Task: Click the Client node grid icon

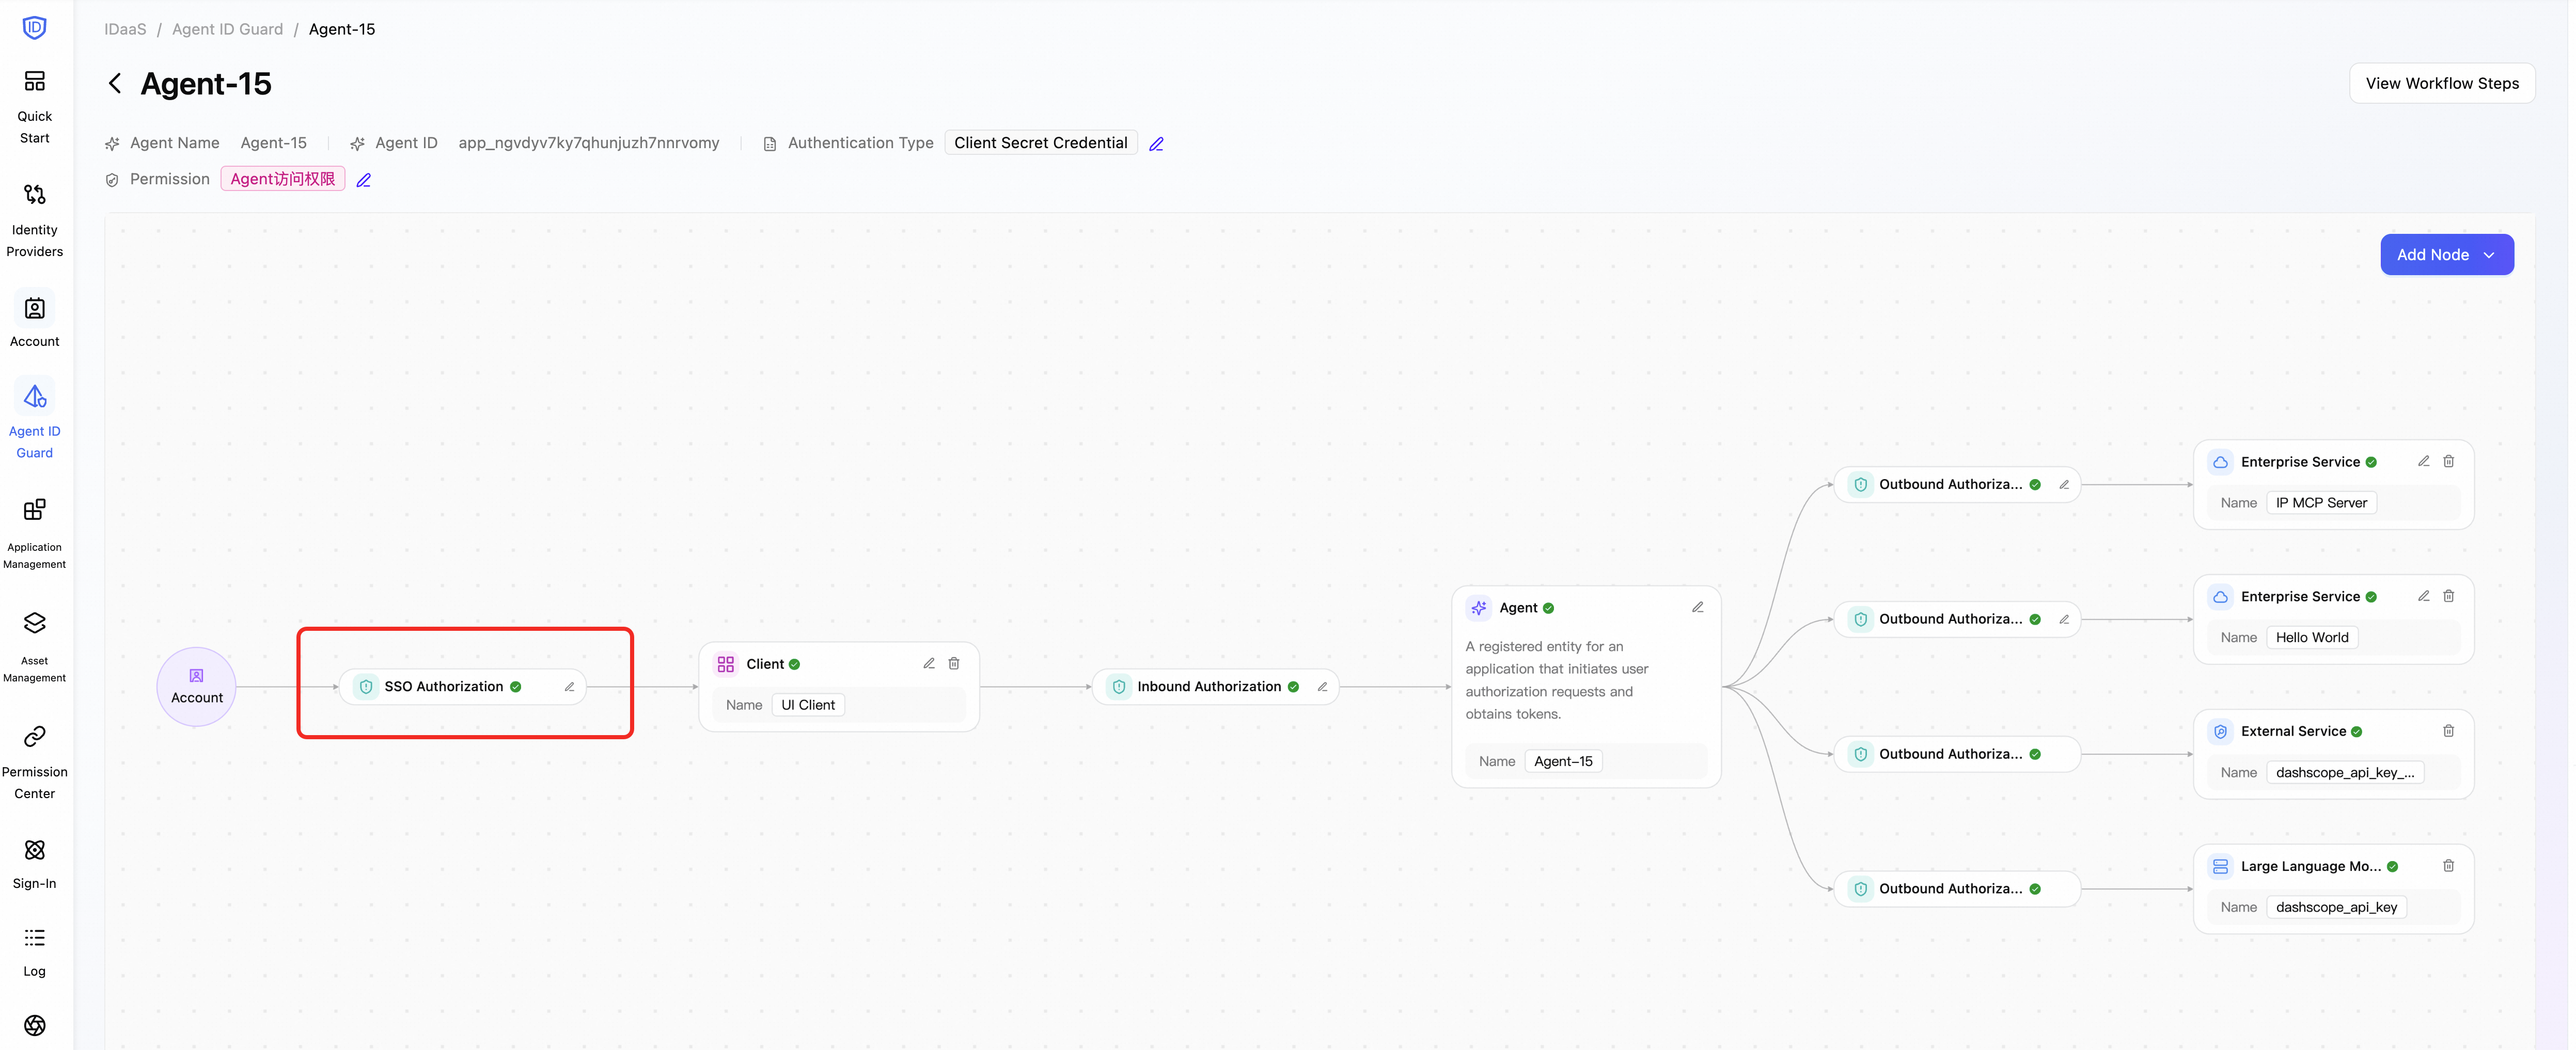Action: (x=726, y=664)
